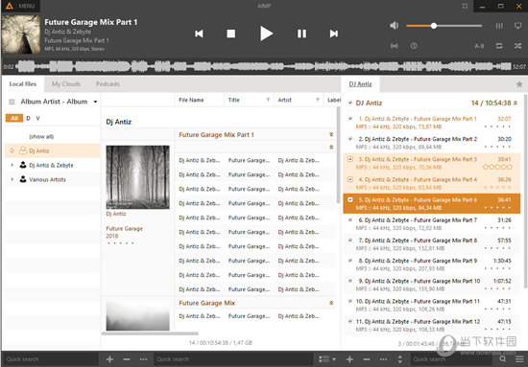Uncheck track 2 Future Garage Mix Part 2
The width and height of the screenshot is (528, 367).
[350, 139]
